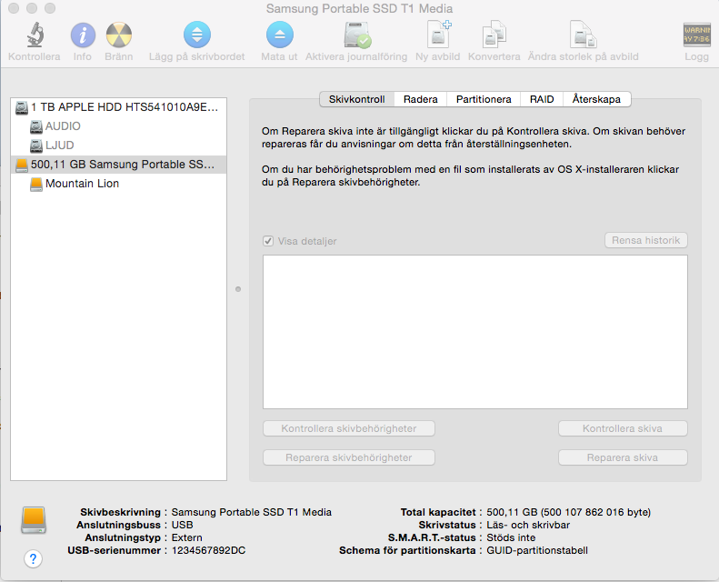Open the Logg toolbar icon

click(x=696, y=35)
